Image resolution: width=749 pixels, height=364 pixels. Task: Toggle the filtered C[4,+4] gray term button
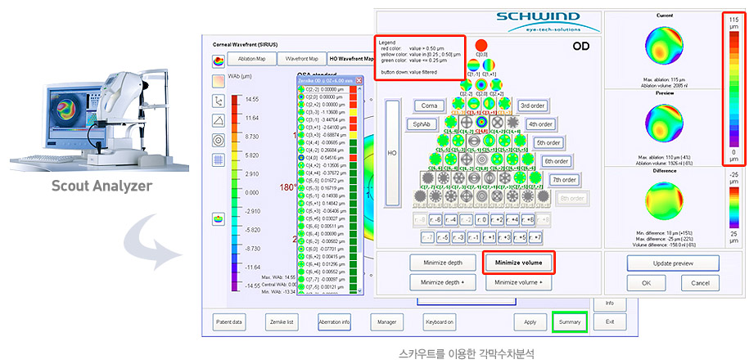[512, 122]
